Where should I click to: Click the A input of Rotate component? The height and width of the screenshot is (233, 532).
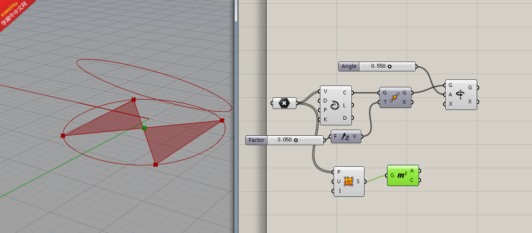[x=450, y=94]
